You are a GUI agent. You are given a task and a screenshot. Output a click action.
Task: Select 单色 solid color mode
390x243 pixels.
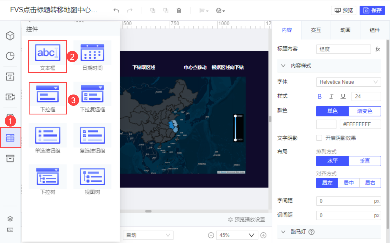tap(333, 111)
